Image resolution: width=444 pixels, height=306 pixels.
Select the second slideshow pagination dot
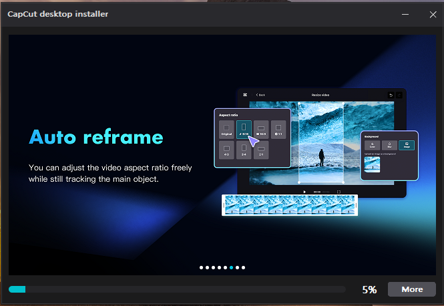point(207,267)
